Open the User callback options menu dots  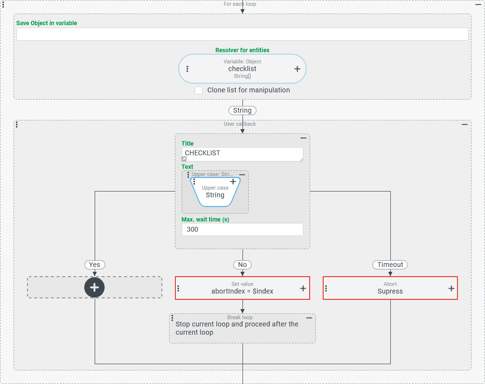click(17, 124)
